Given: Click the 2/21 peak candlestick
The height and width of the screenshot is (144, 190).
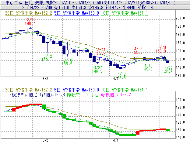Looking at the screenshot, I should pos(31,29).
